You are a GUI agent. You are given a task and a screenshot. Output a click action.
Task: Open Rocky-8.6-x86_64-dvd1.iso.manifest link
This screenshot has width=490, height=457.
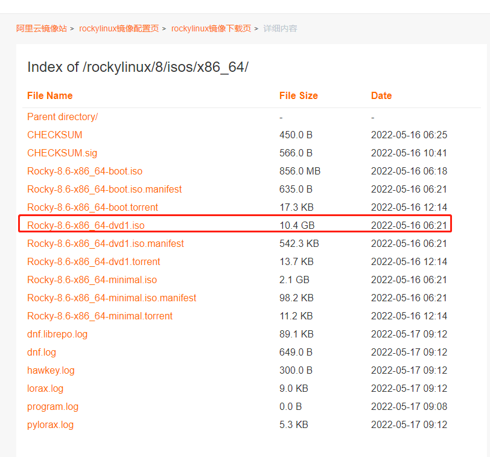106,243
